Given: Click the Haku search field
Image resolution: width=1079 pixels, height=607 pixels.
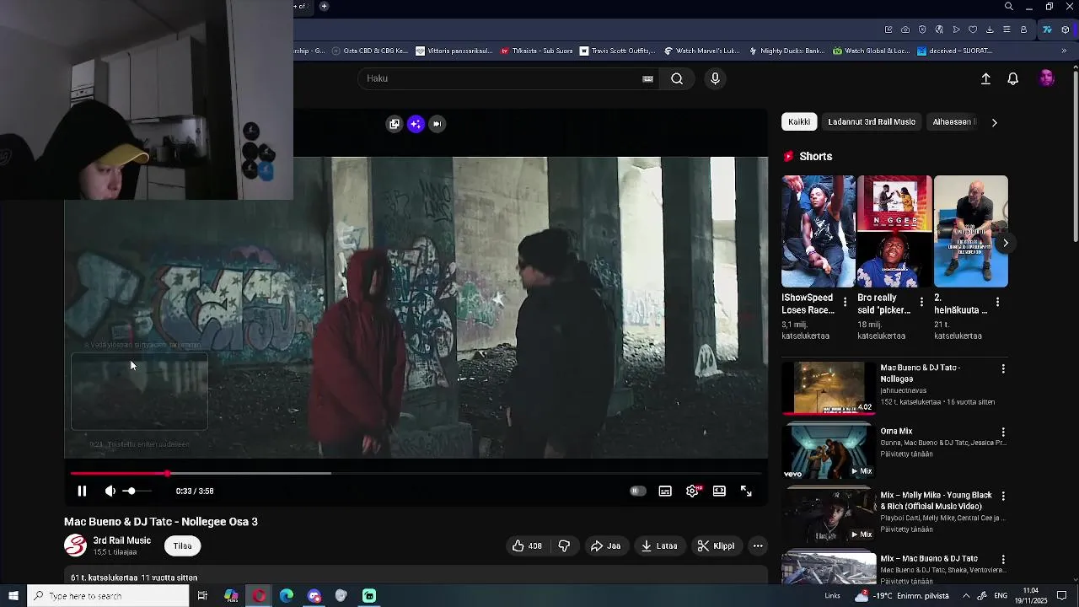Looking at the screenshot, I should point(502,78).
